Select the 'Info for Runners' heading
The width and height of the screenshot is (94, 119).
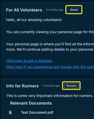[x=22, y=86]
